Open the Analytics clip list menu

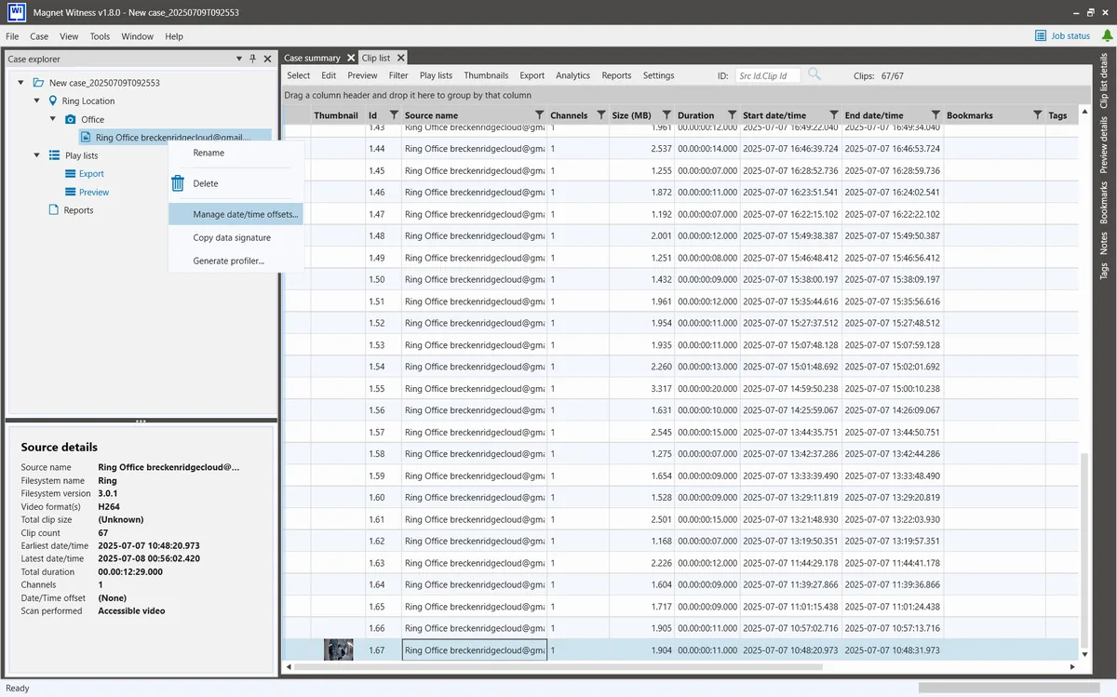(572, 75)
